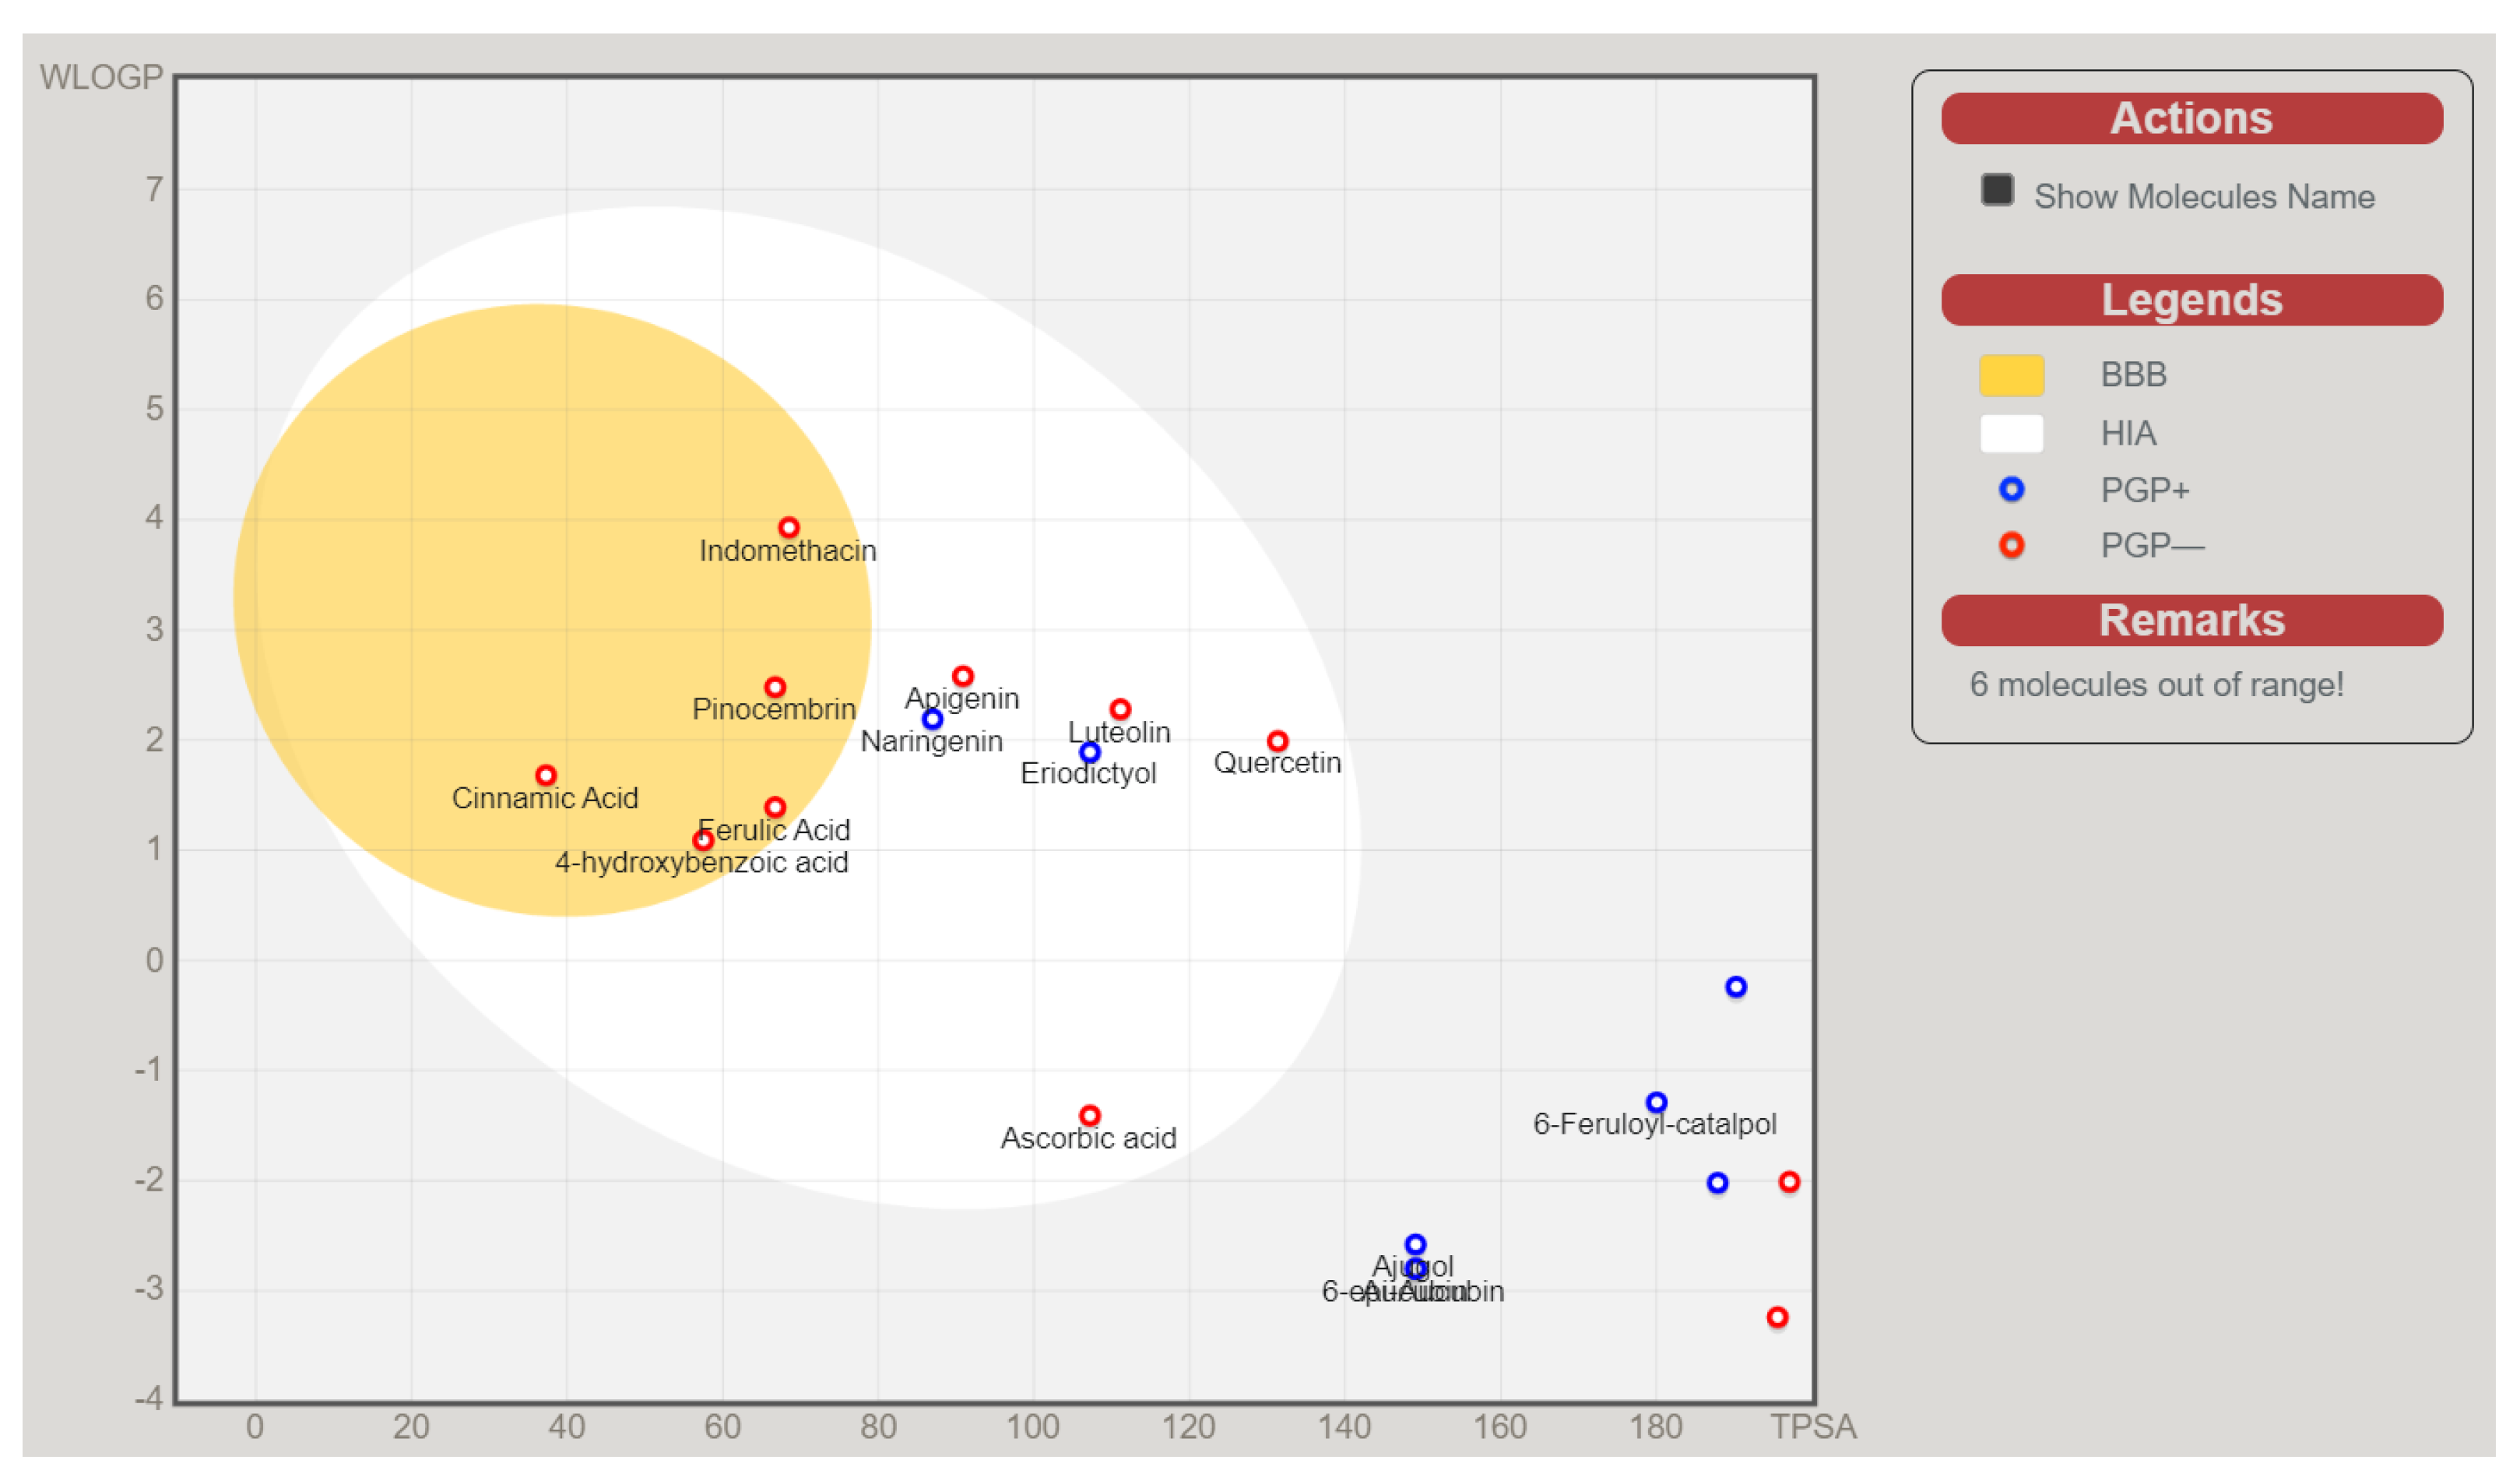Select the Naringenin blue point
Screen dimensions: 2520x1481
pyautogui.click(x=932, y=719)
